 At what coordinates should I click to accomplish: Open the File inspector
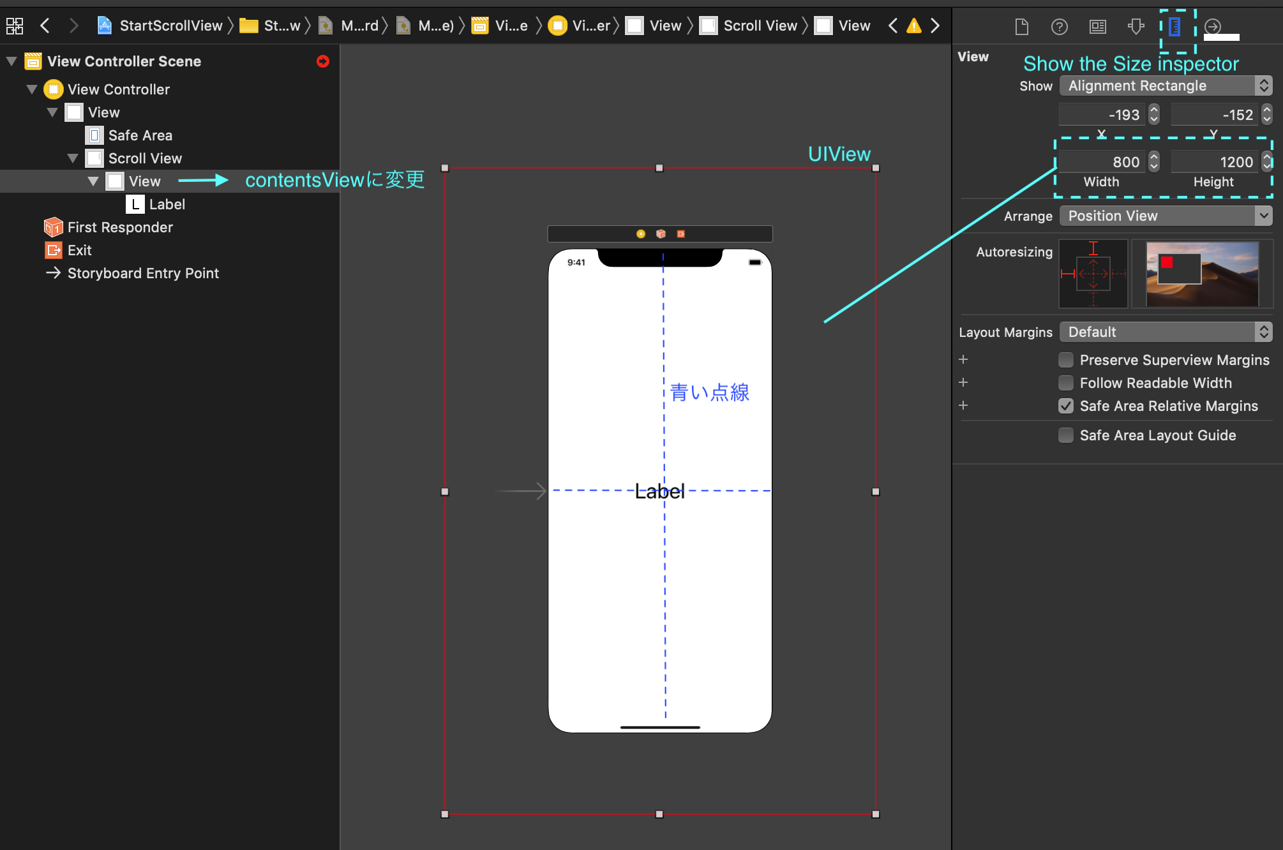tap(1021, 27)
